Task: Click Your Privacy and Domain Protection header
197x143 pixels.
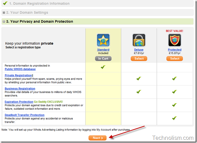Action: tap(97, 21)
